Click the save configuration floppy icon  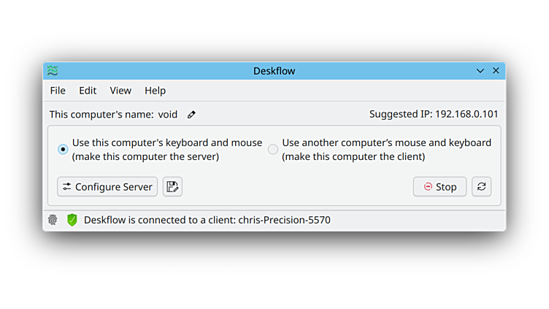[172, 187]
